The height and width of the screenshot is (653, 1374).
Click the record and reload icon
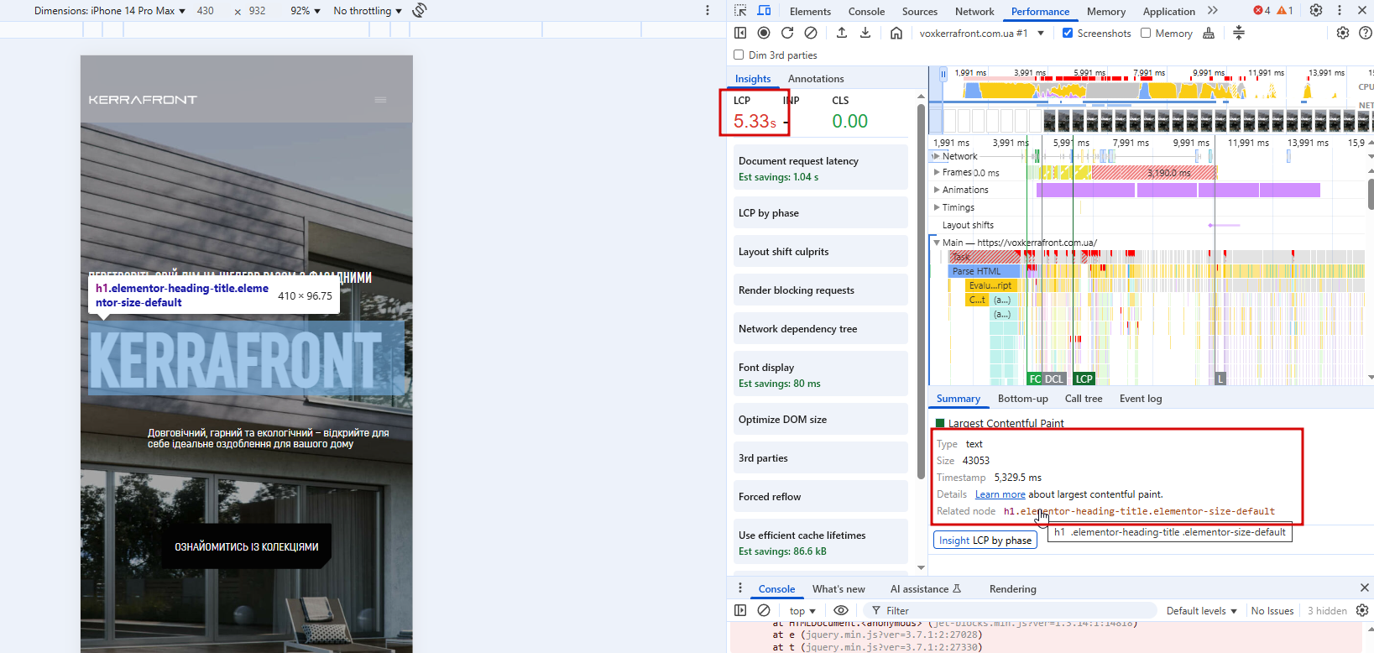(x=787, y=33)
